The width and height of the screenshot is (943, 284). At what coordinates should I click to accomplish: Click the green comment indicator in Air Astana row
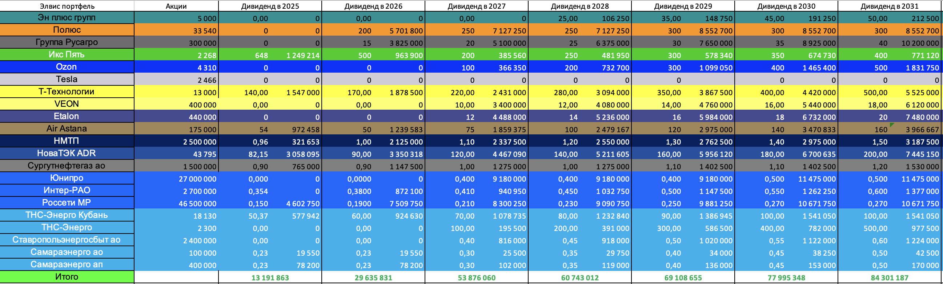[x=892, y=125]
